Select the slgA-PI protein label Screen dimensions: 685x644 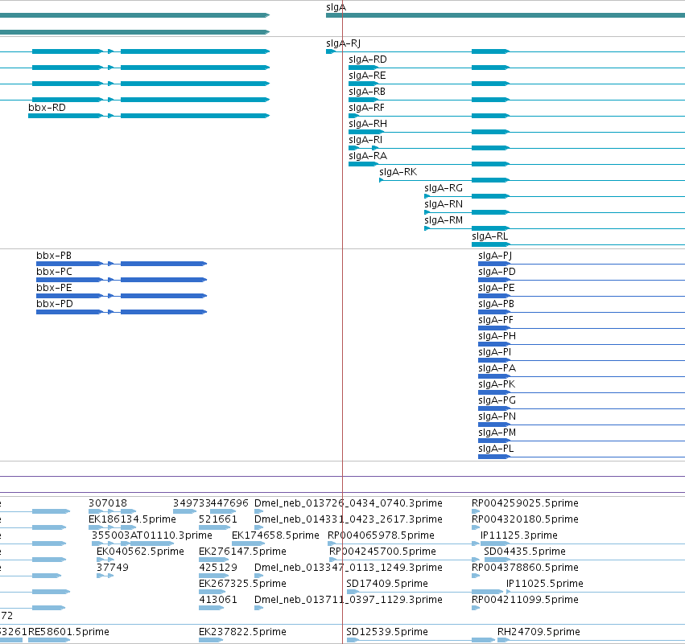point(494,352)
